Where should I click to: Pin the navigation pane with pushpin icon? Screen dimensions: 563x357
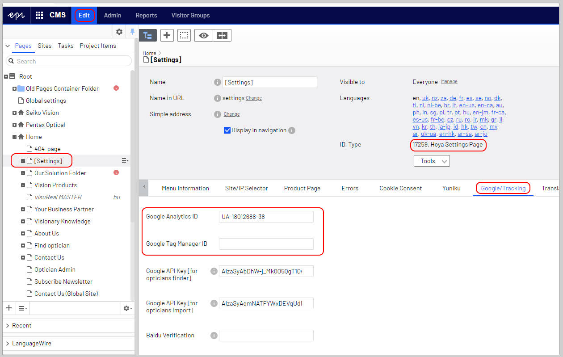tap(132, 32)
